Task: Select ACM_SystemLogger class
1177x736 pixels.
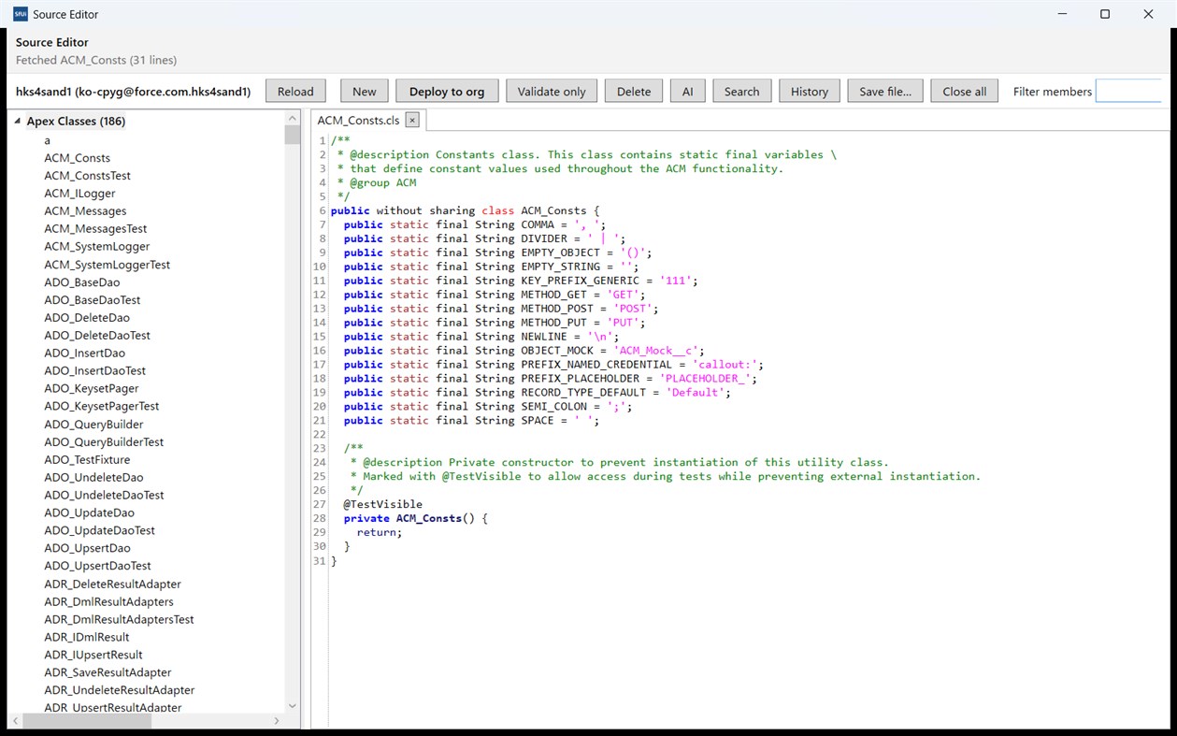Action: click(x=97, y=247)
